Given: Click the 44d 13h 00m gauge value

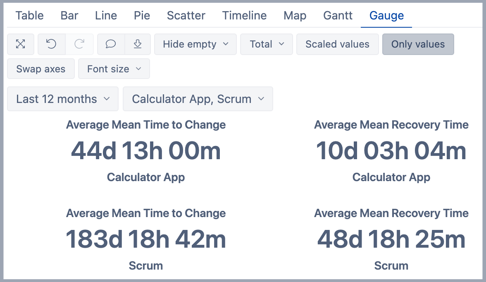Looking at the screenshot, I should click(x=146, y=151).
